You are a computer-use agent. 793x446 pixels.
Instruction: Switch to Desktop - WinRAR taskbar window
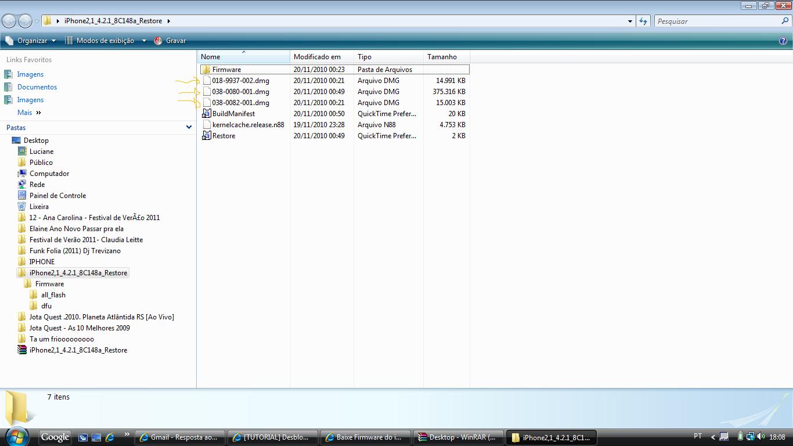tap(459, 437)
